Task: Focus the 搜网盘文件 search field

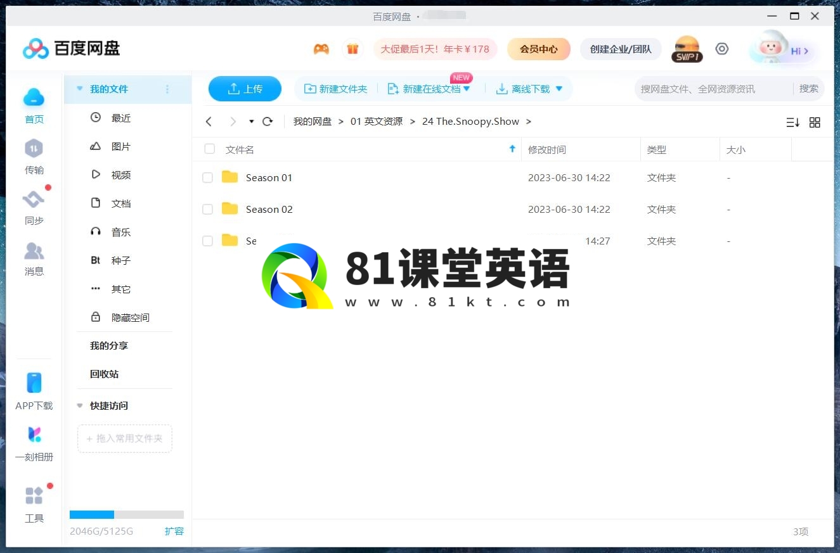Action: click(x=713, y=89)
